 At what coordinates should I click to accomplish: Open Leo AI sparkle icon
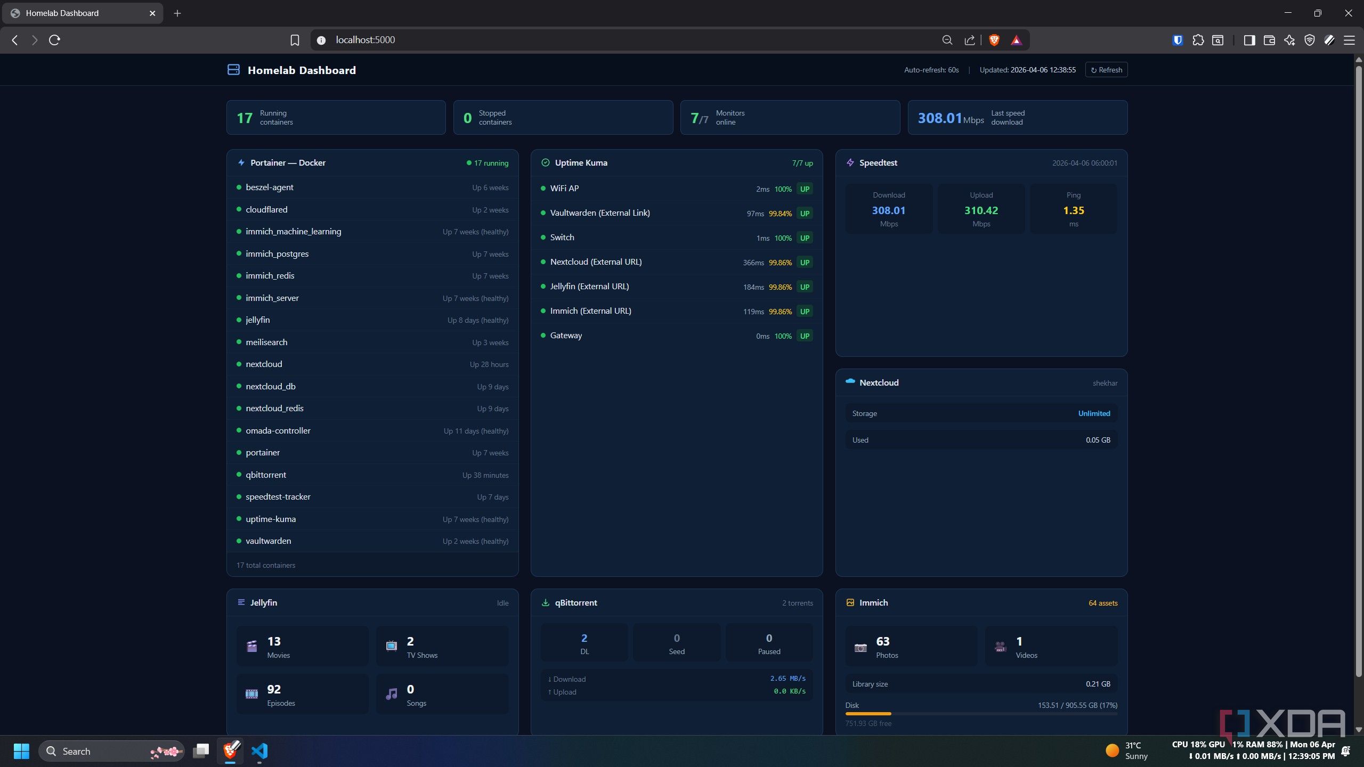click(x=1289, y=40)
